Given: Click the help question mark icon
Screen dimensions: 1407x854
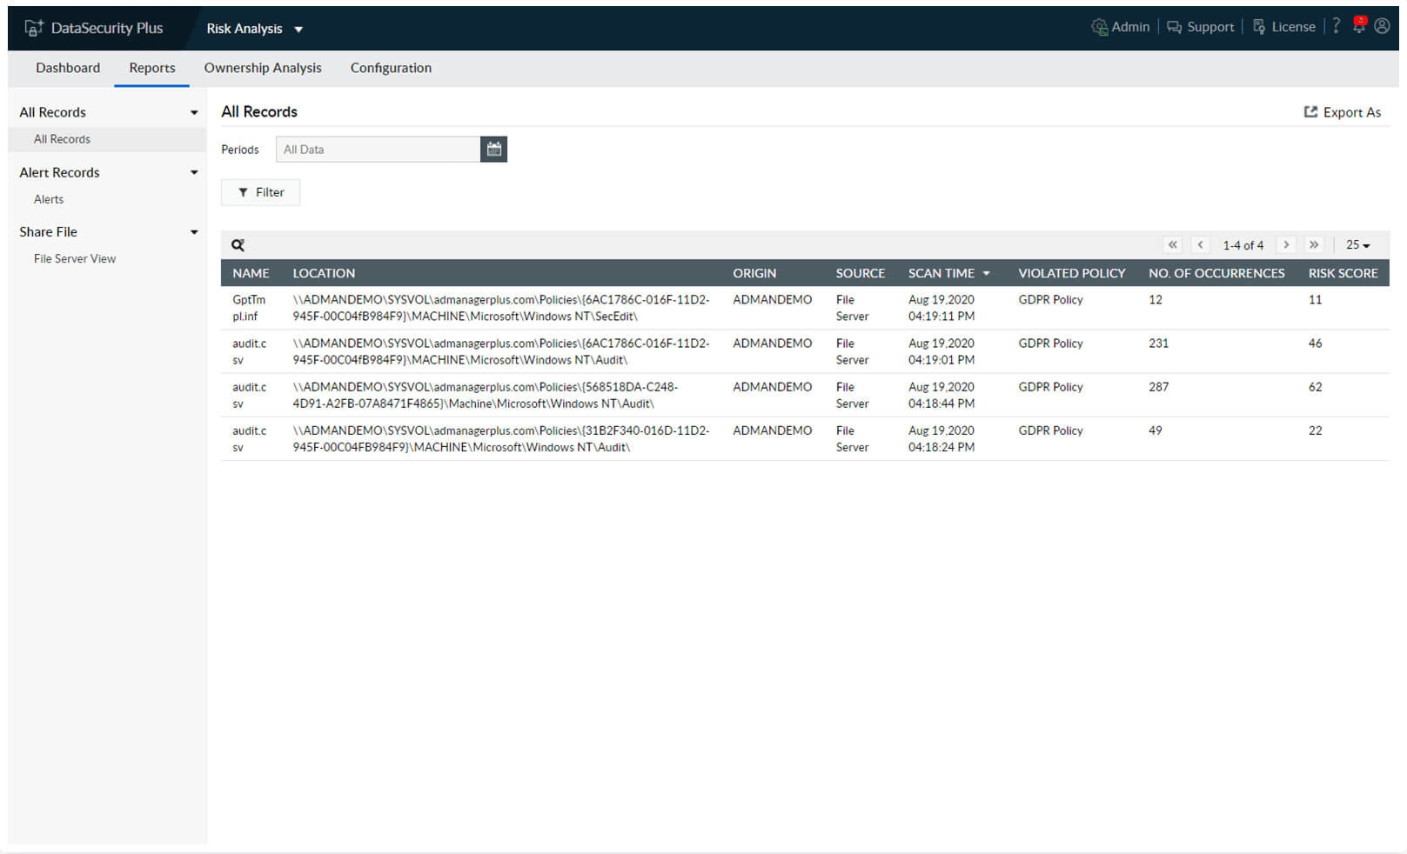Looking at the screenshot, I should pos(1337,27).
